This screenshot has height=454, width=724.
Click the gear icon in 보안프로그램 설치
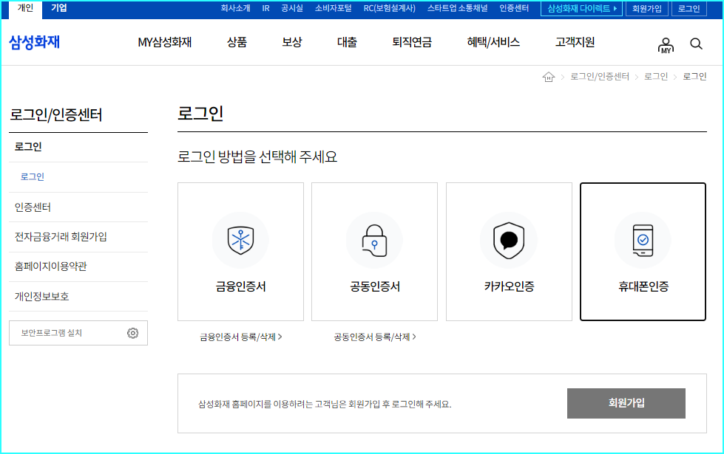point(132,333)
